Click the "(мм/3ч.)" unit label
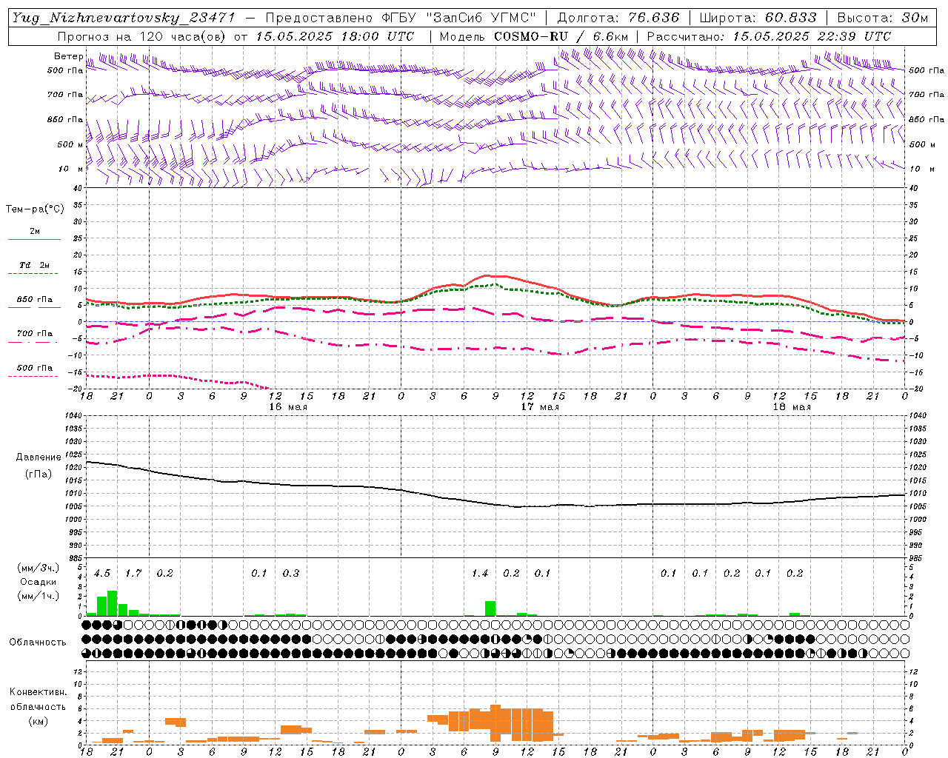The height and width of the screenshot is (758, 948). click(38, 568)
